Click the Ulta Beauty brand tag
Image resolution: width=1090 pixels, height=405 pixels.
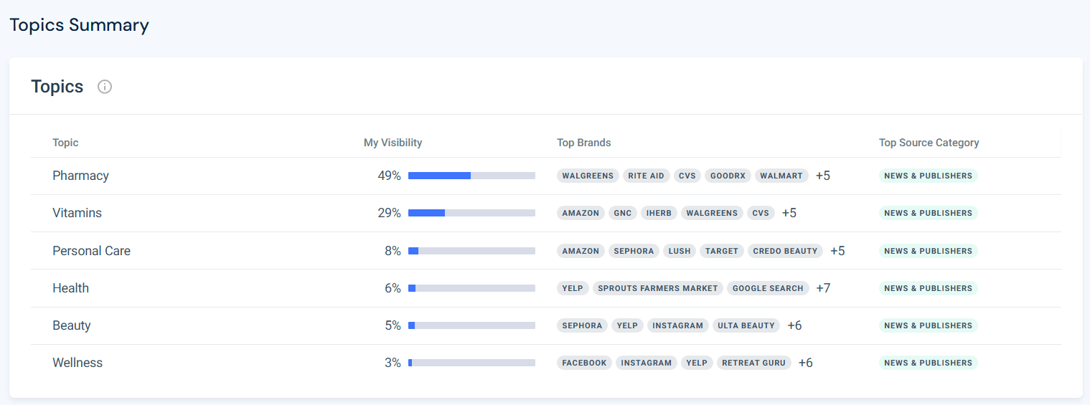point(746,325)
